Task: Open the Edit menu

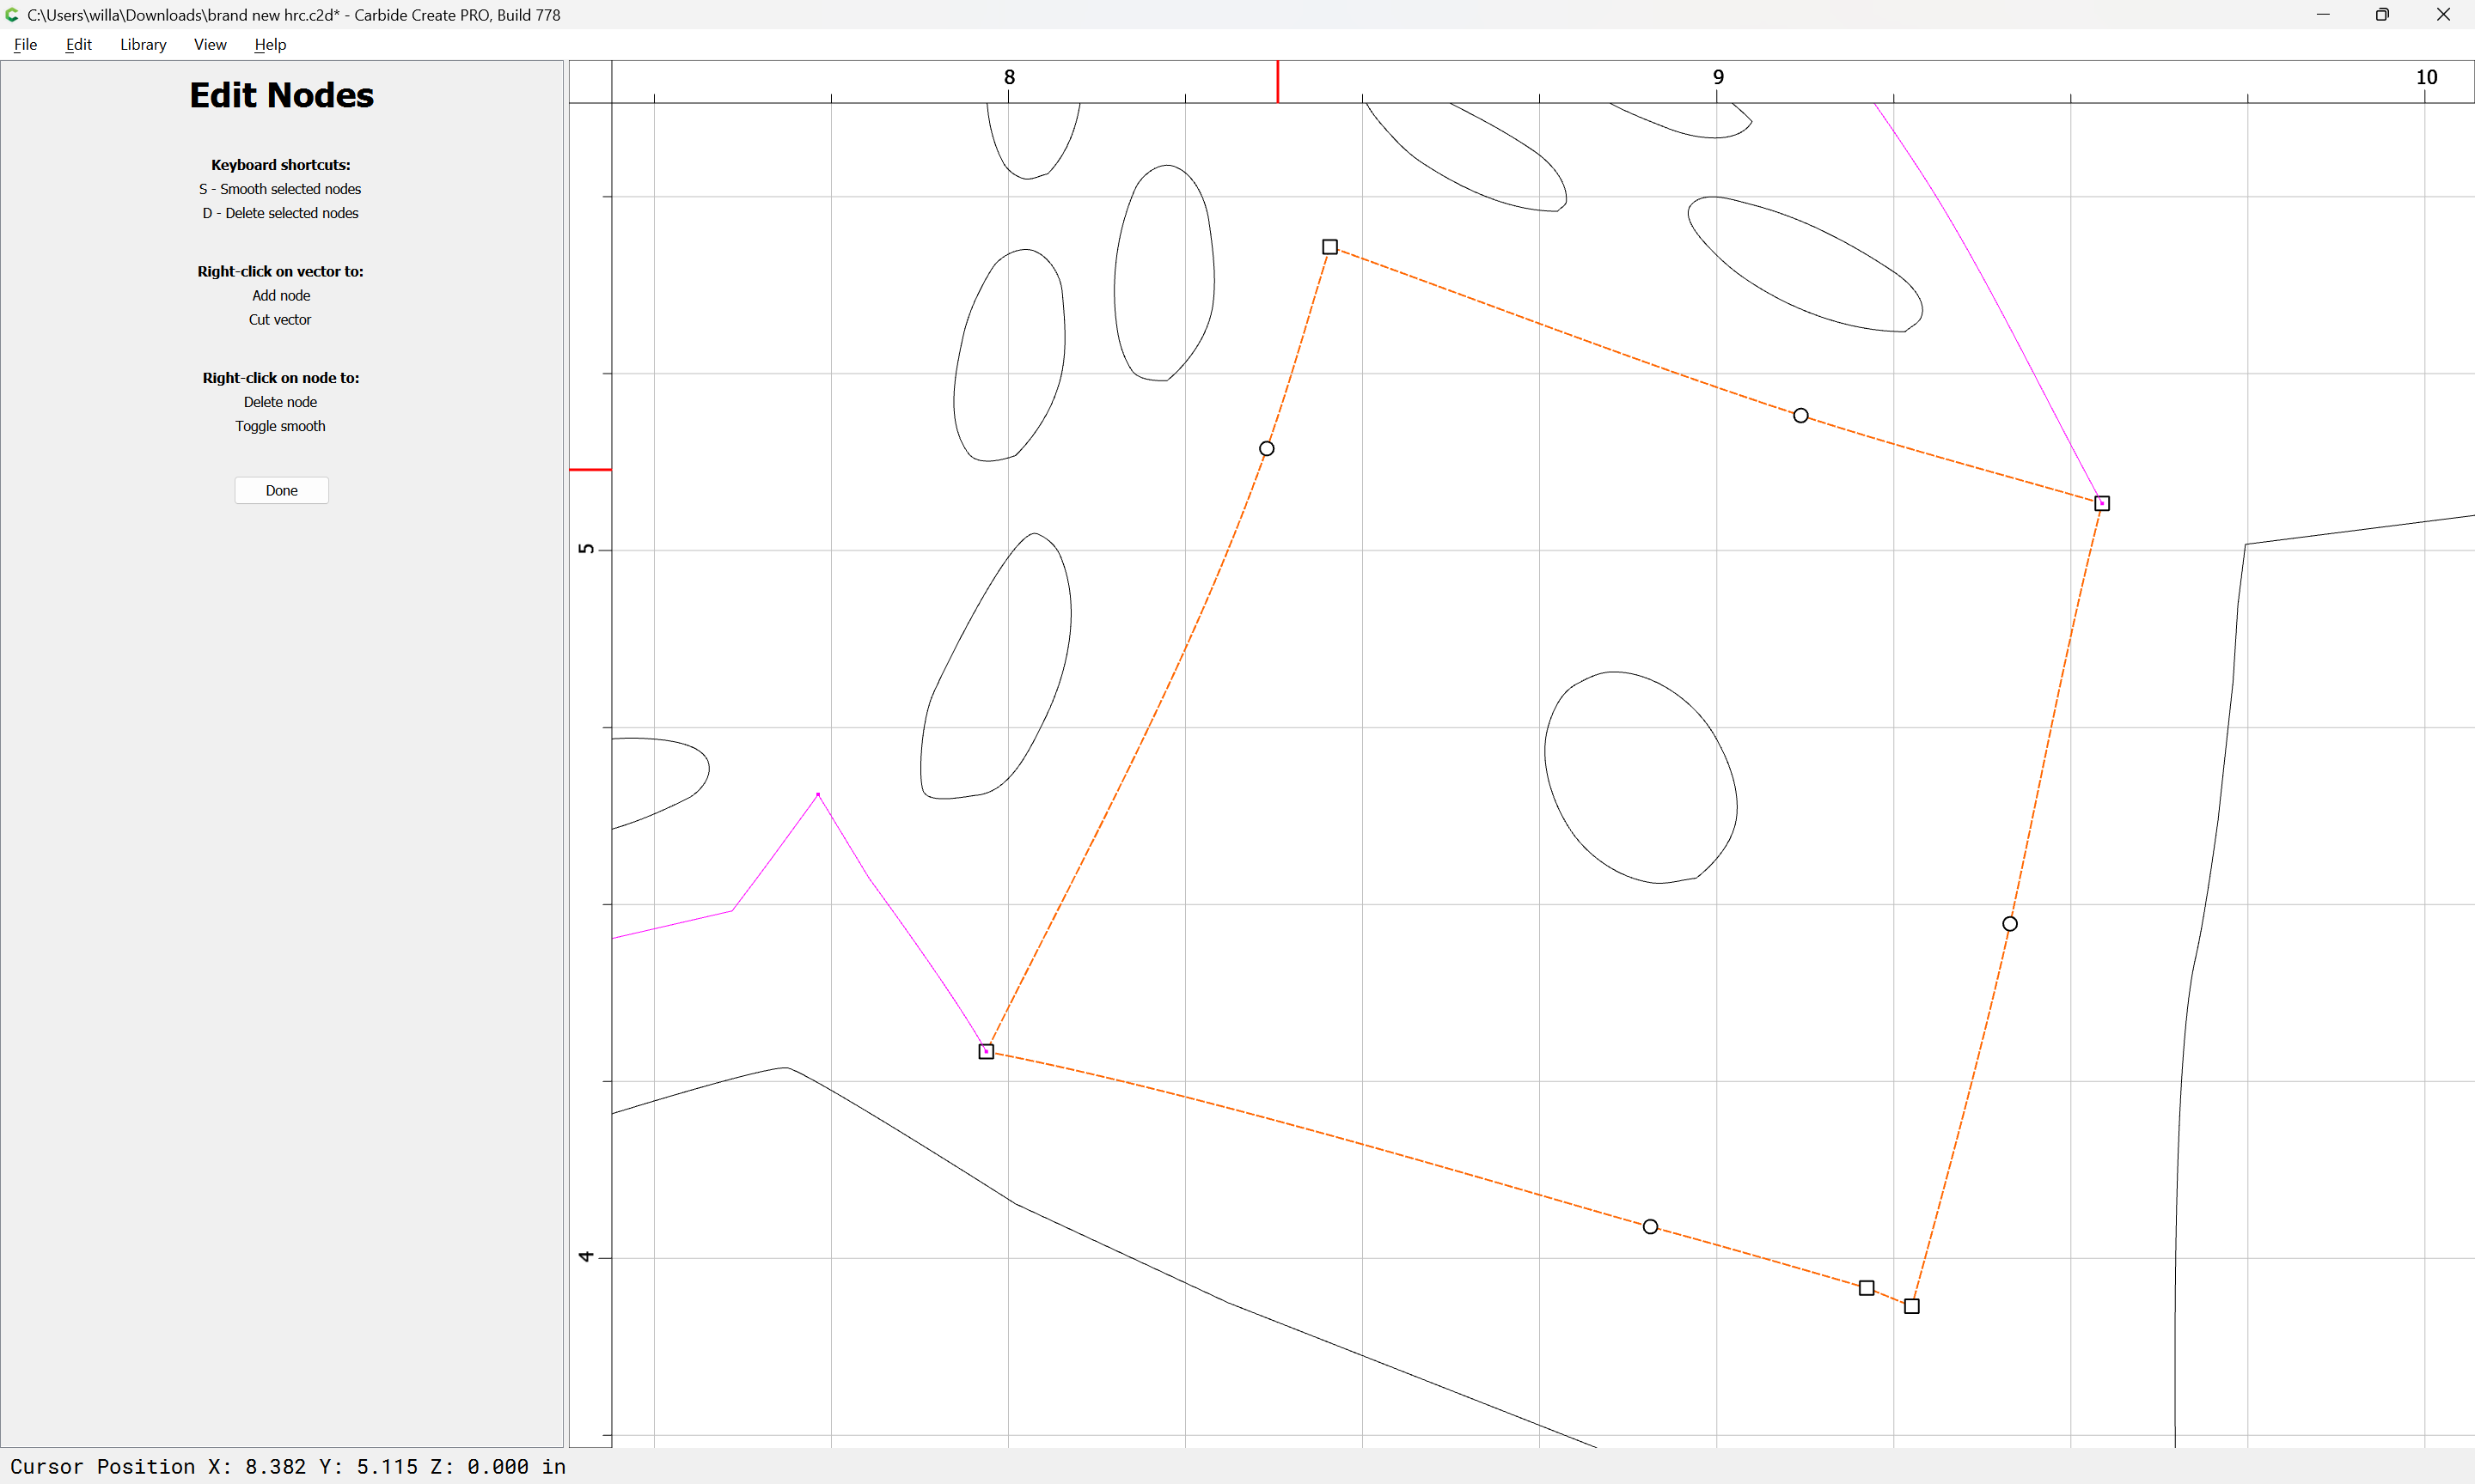Action: [x=78, y=44]
